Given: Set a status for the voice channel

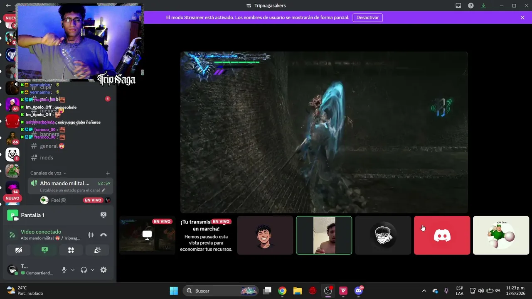Looking at the screenshot, I should pyautogui.click(x=73, y=190).
